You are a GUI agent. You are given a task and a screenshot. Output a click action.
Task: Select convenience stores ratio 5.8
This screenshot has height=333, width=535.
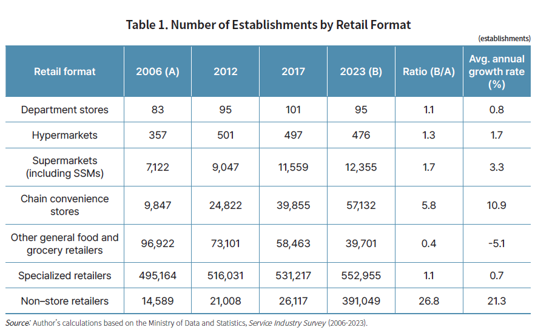(428, 205)
